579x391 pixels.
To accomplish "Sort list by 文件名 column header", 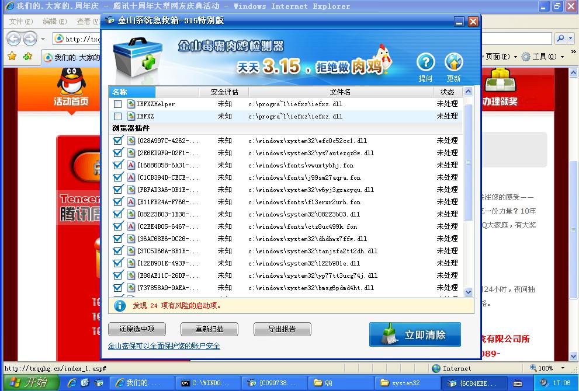I will (x=340, y=92).
